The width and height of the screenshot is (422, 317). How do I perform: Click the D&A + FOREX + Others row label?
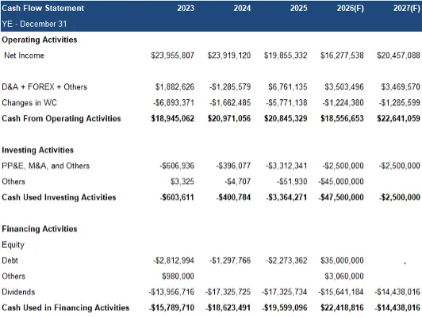click(44, 87)
